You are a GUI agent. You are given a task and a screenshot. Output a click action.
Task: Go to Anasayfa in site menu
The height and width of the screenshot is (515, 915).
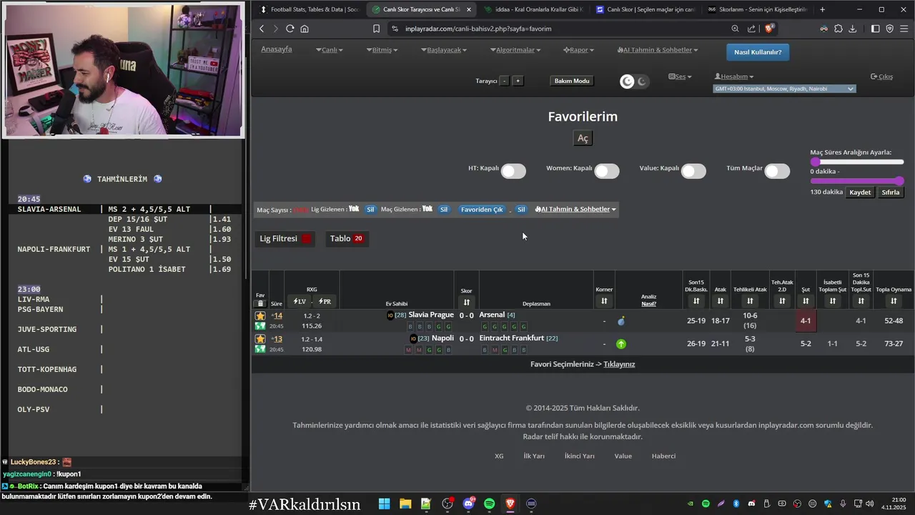[277, 49]
